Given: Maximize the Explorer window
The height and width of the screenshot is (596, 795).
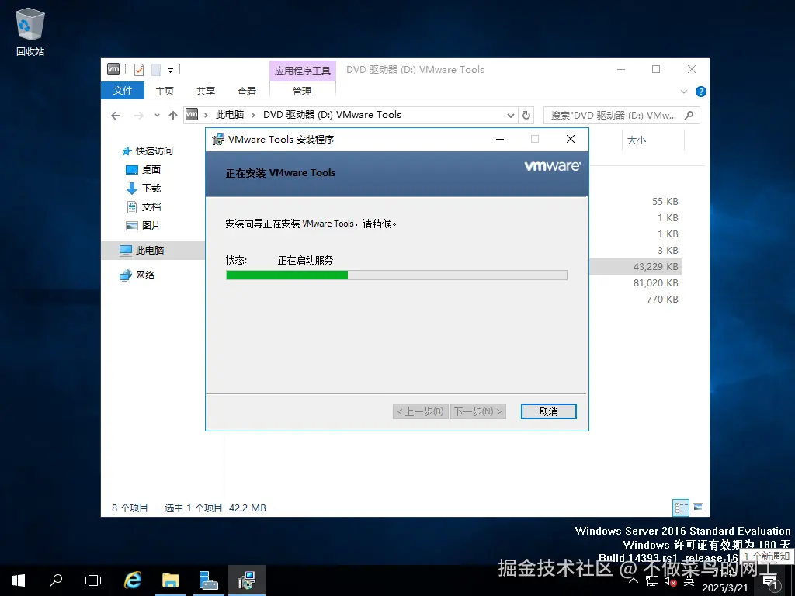Looking at the screenshot, I should tap(656, 69).
